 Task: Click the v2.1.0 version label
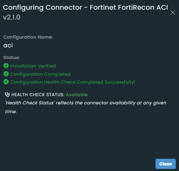(12, 18)
